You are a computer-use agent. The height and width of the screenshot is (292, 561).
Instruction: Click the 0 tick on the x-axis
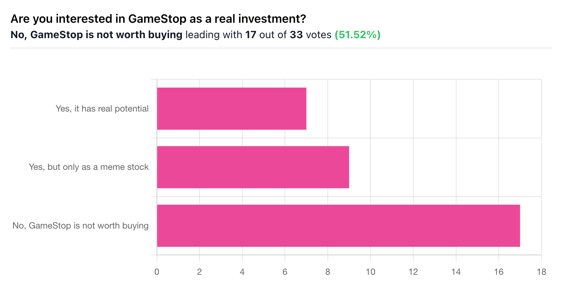[157, 272]
